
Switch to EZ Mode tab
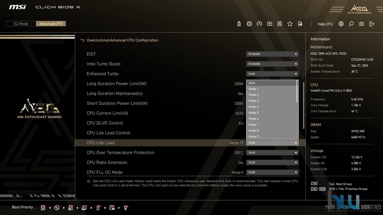21,24
